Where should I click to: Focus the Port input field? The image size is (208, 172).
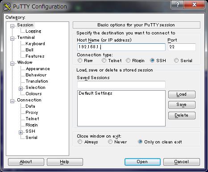(x=182, y=47)
